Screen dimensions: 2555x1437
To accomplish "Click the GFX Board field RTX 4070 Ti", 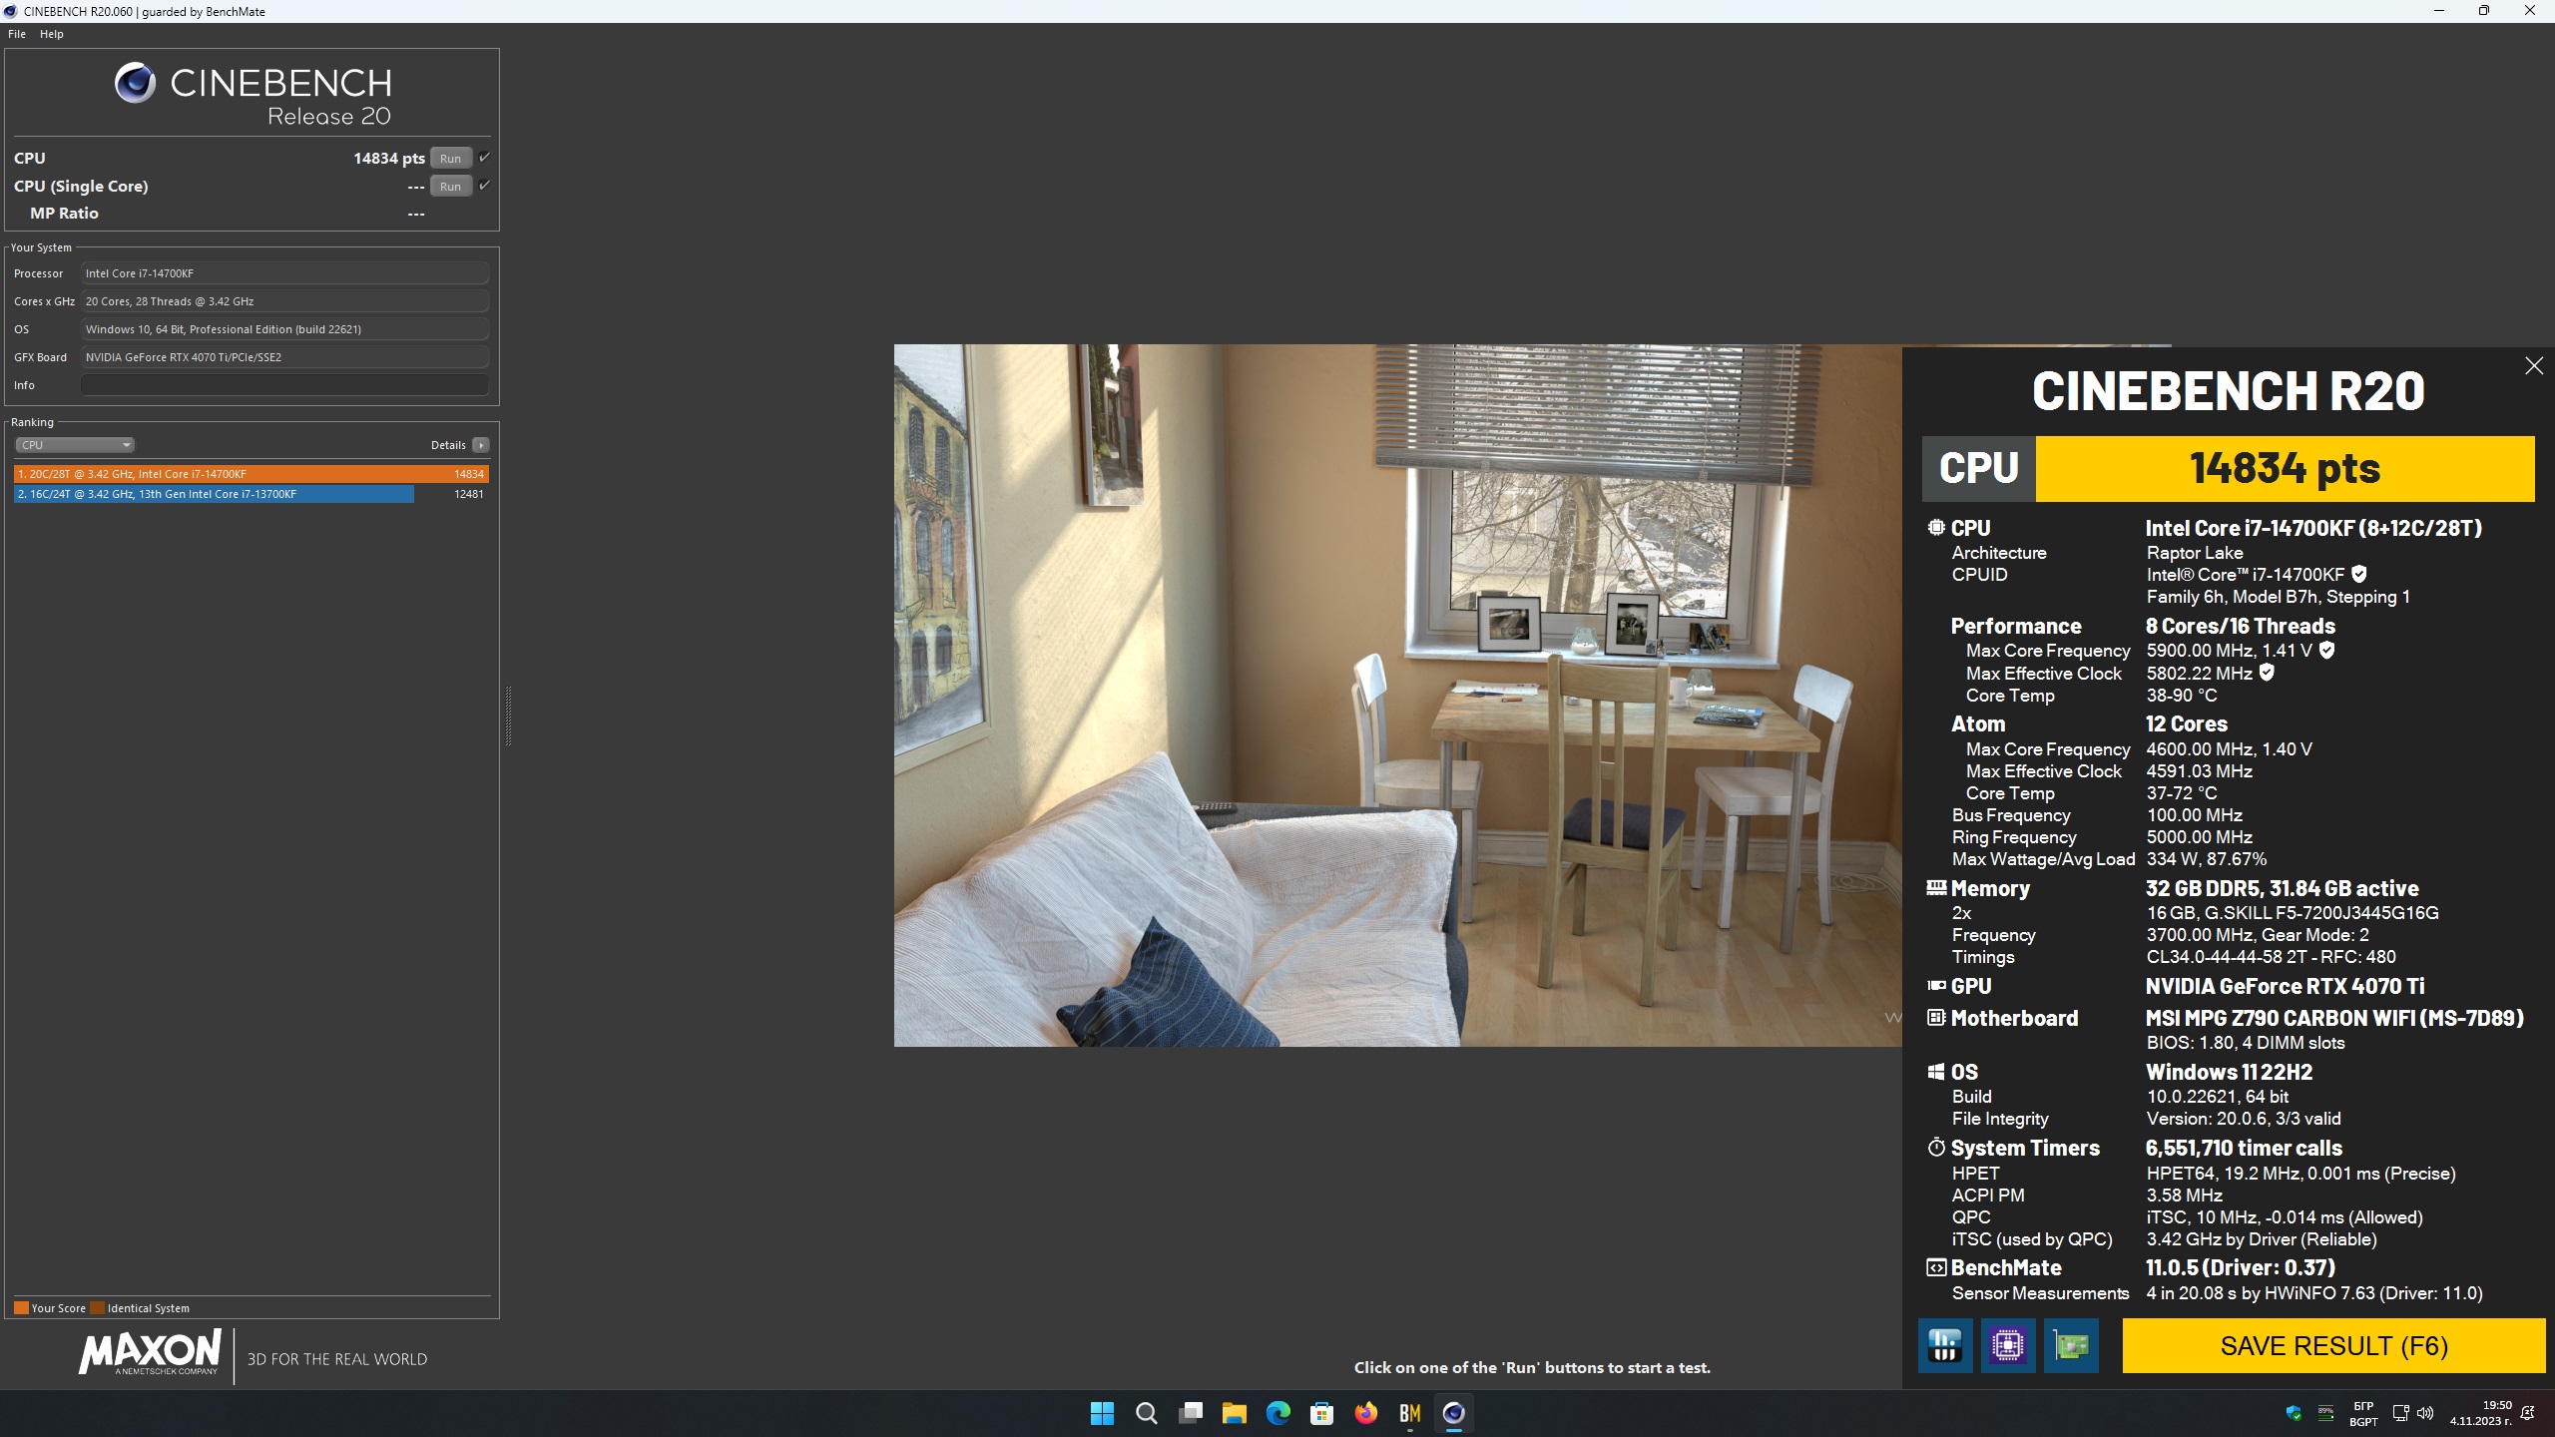I will click(x=284, y=357).
